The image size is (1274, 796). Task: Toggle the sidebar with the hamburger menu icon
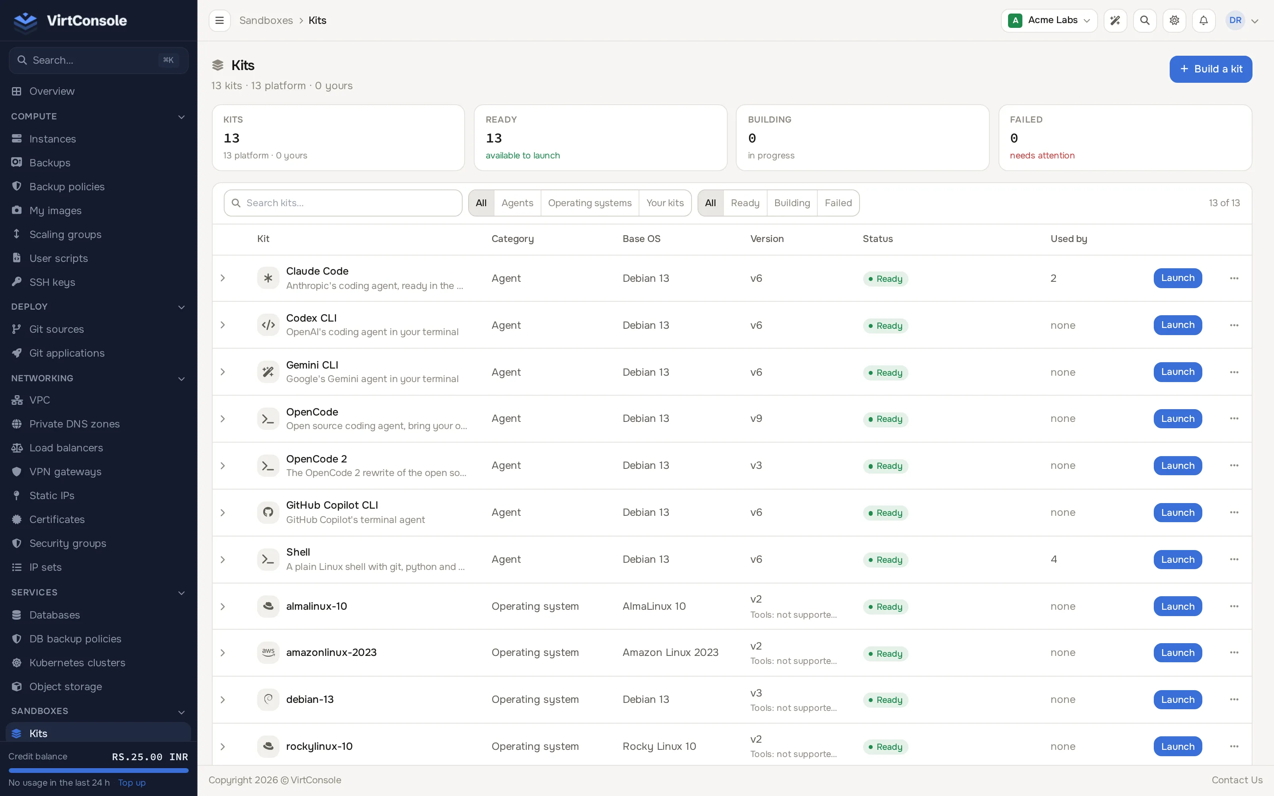tap(219, 21)
